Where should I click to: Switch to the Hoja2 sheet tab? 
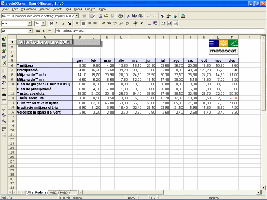[53, 192]
